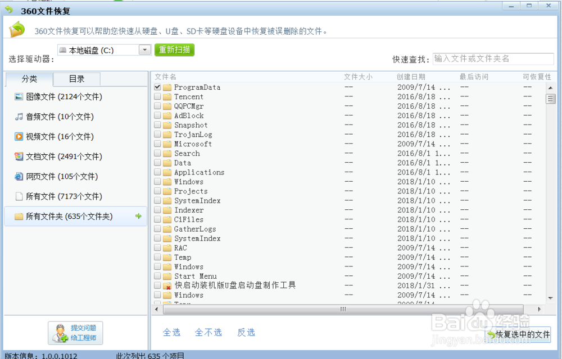The image size is (562, 359).
Task: Switch to the 目录 tab
Action: pyautogui.click(x=76, y=79)
